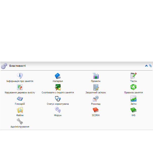Image resolution: width=153 pixels, height=153 pixels.
Task: Open the Тести notepad icon
Action: 133,76
